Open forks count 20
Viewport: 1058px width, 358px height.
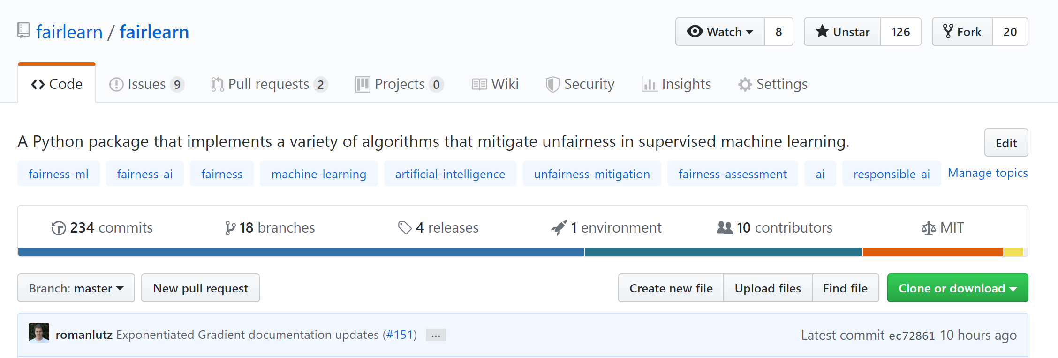tap(1010, 32)
